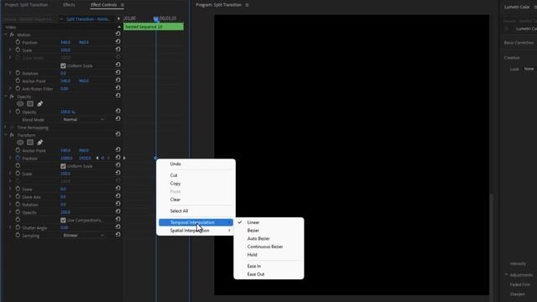Create rectangle mask under Opacity effect

pyautogui.click(x=30, y=104)
